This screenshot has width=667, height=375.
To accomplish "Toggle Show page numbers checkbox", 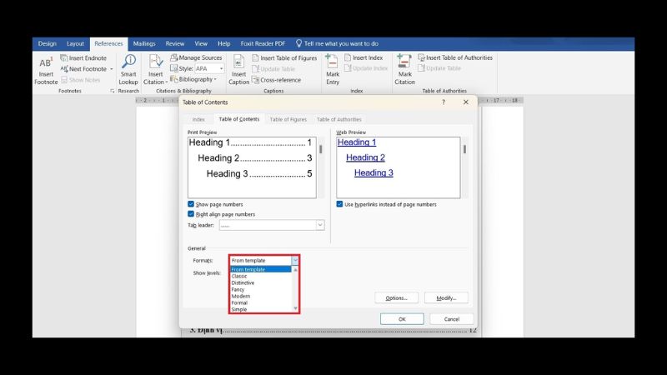I will [191, 204].
